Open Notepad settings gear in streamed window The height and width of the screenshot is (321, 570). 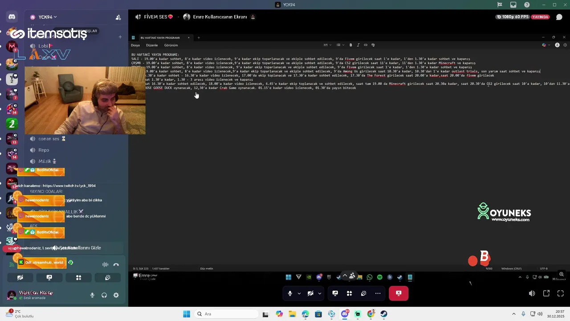[x=565, y=45]
